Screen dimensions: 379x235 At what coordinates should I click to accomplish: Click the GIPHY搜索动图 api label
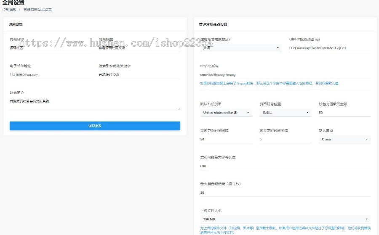(304, 39)
